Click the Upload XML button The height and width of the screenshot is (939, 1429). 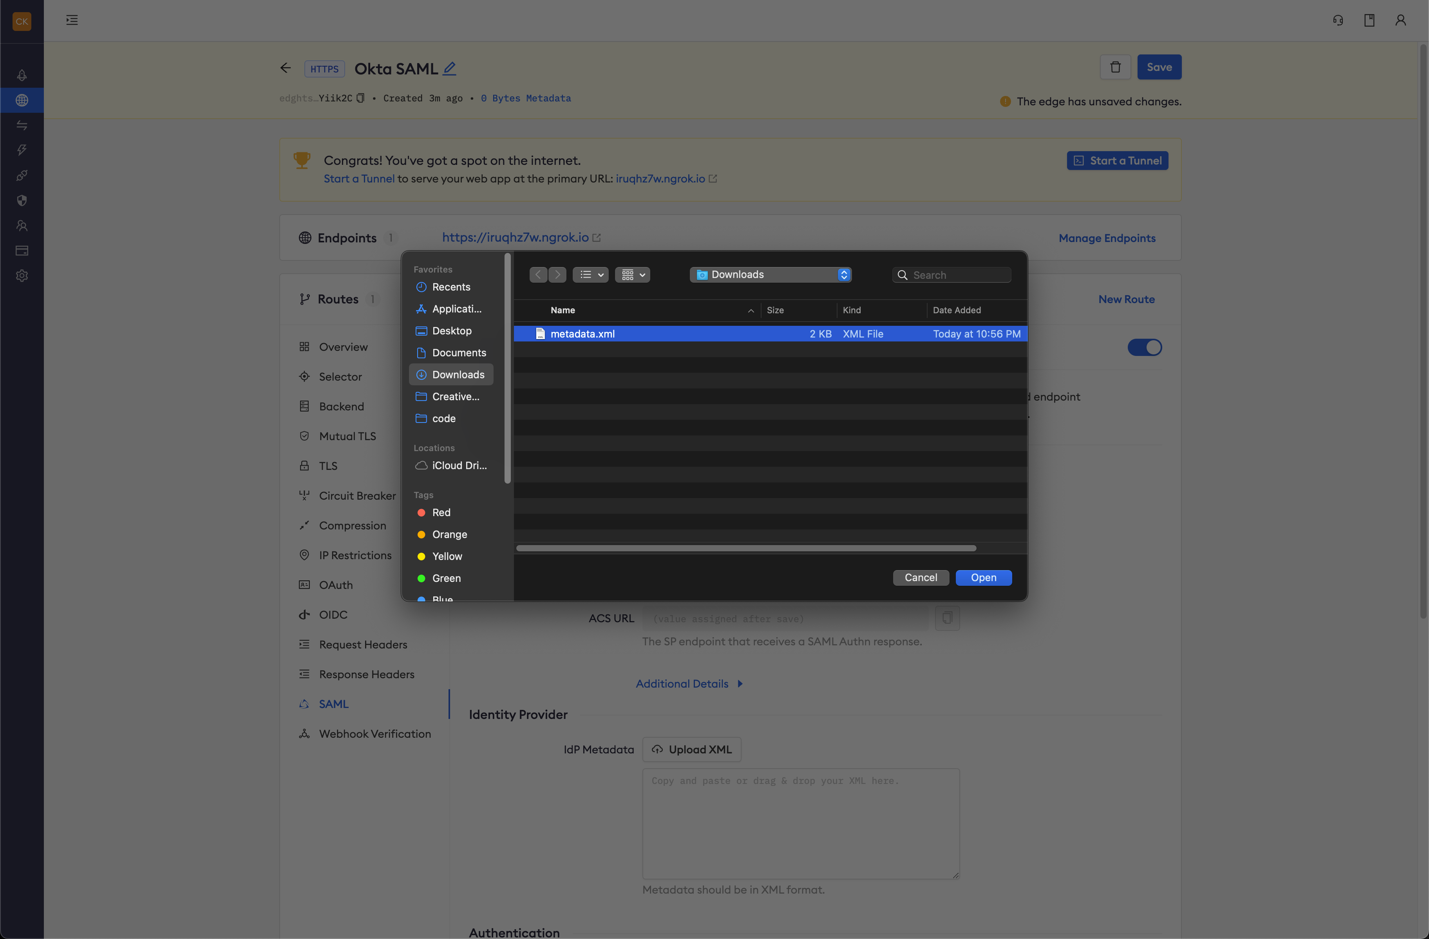692,749
